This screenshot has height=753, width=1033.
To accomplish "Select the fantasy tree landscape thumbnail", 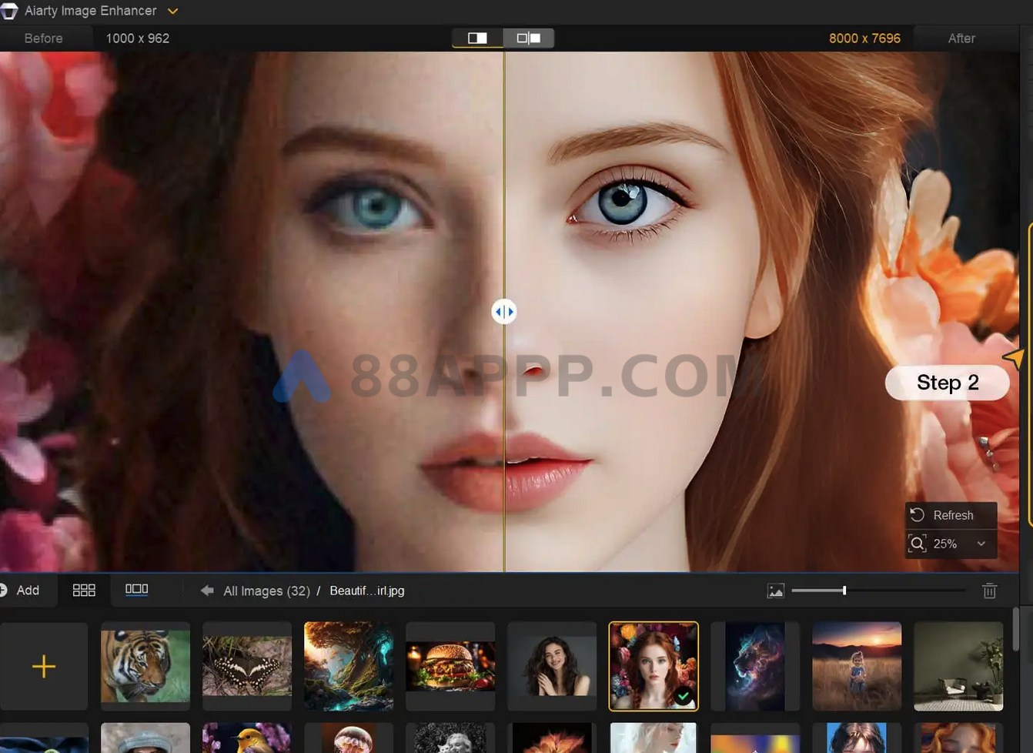I will (x=349, y=666).
